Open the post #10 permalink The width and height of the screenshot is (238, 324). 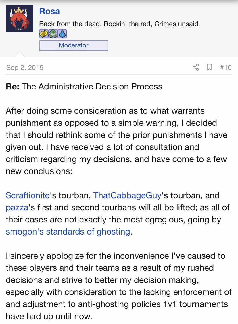[x=226, y=68]
